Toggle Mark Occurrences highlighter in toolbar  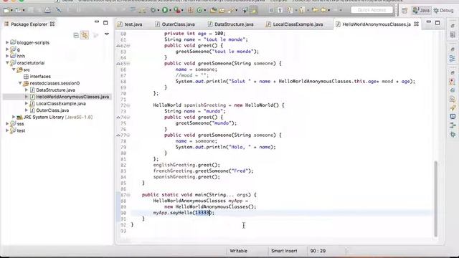point(253,10)
